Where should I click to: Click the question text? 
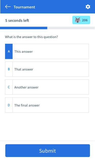[31, 37]
